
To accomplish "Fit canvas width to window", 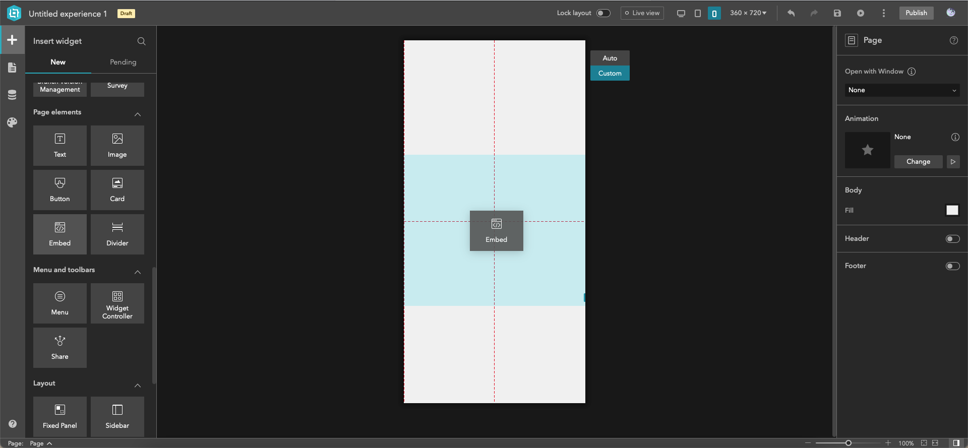I will coord(935,443).
